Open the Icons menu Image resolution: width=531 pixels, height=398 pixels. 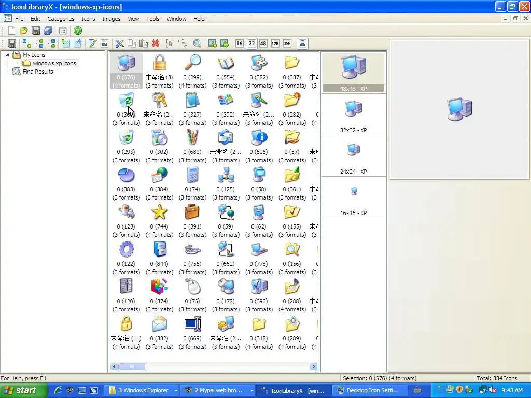88,19
